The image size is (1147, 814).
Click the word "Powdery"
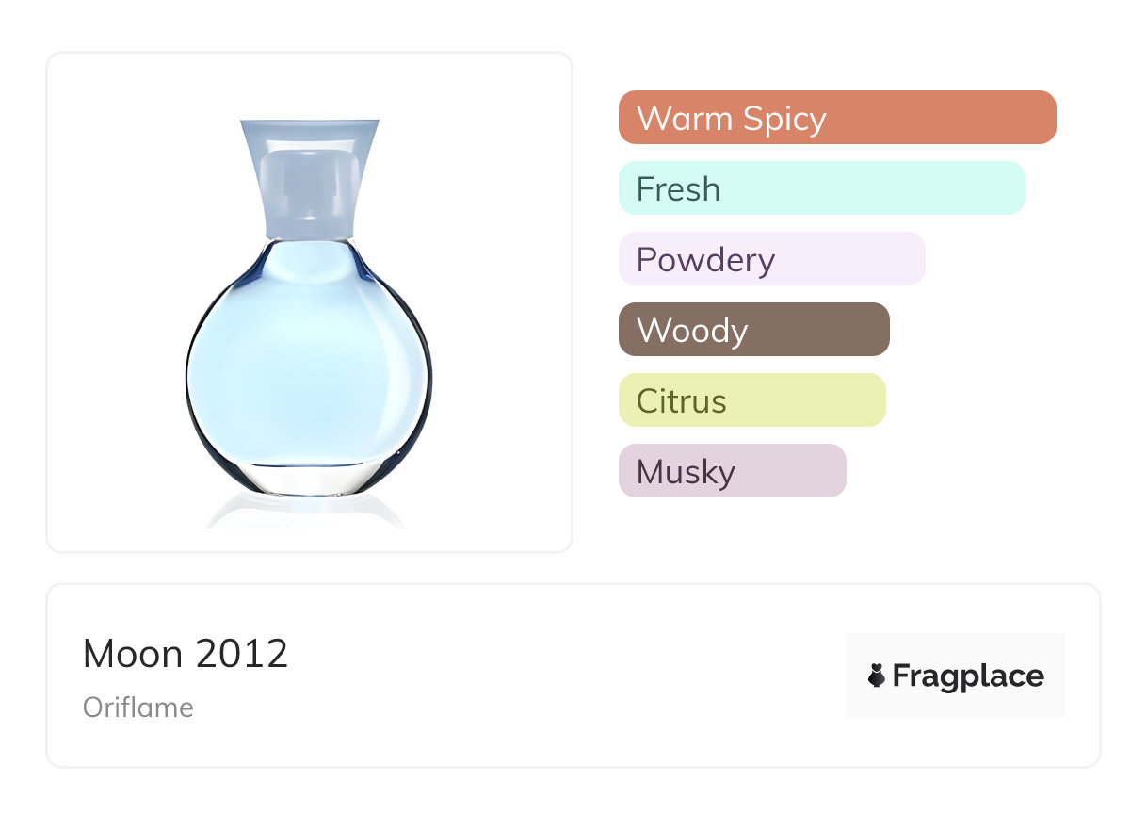click(705, 260)
